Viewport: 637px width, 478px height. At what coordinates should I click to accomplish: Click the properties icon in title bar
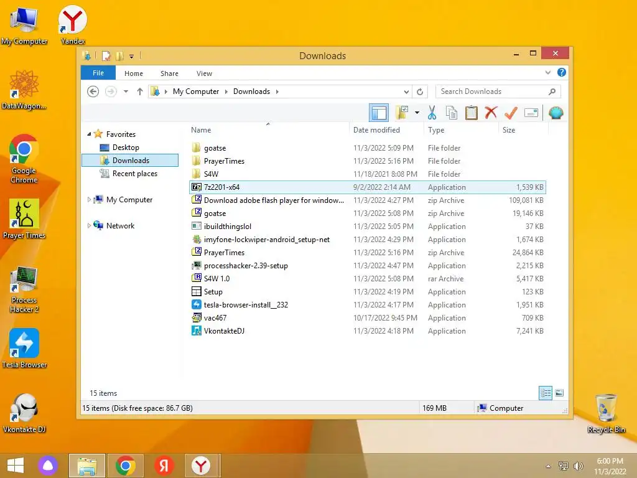click(106, 55)
